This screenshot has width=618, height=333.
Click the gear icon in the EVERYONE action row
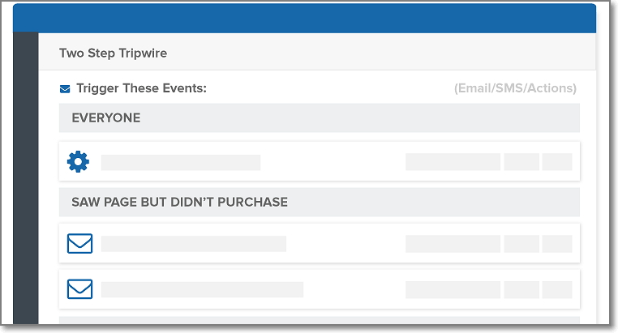pyautogui.click(x=78, y=161)
